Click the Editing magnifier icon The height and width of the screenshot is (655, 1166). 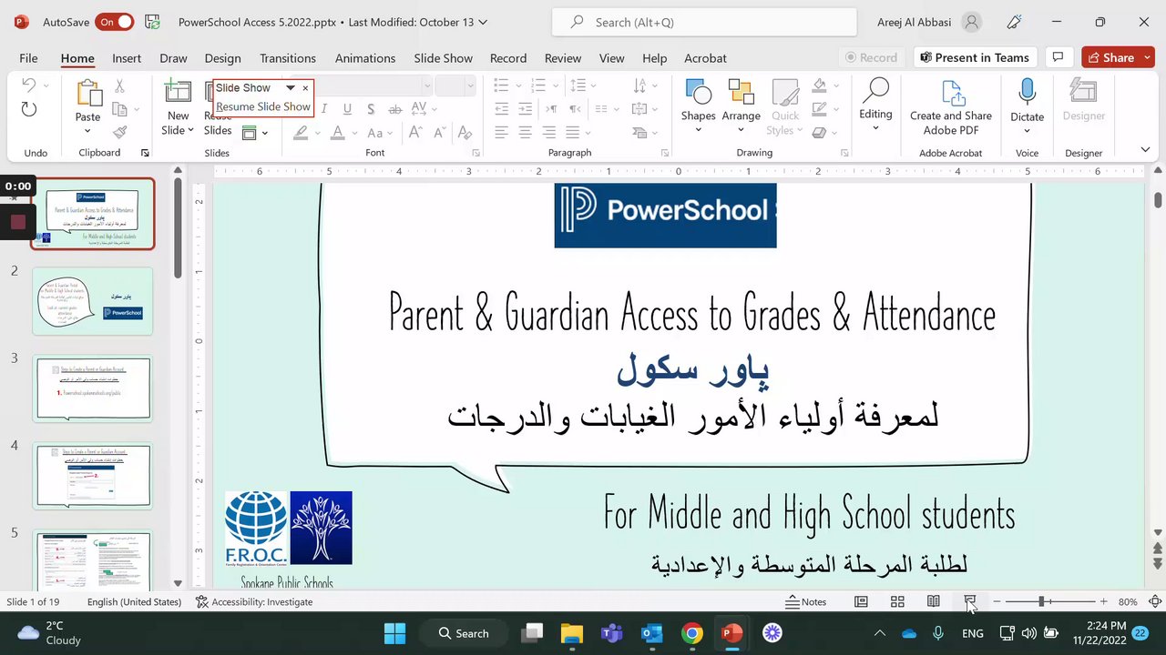click(875, 91)
